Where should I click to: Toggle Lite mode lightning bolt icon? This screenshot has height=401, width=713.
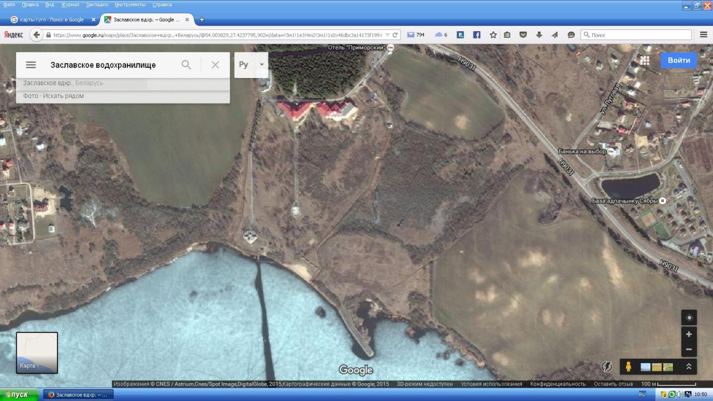coord(607,366)
